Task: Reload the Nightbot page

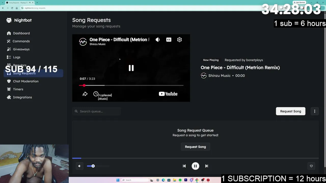Action: [12, 8]
